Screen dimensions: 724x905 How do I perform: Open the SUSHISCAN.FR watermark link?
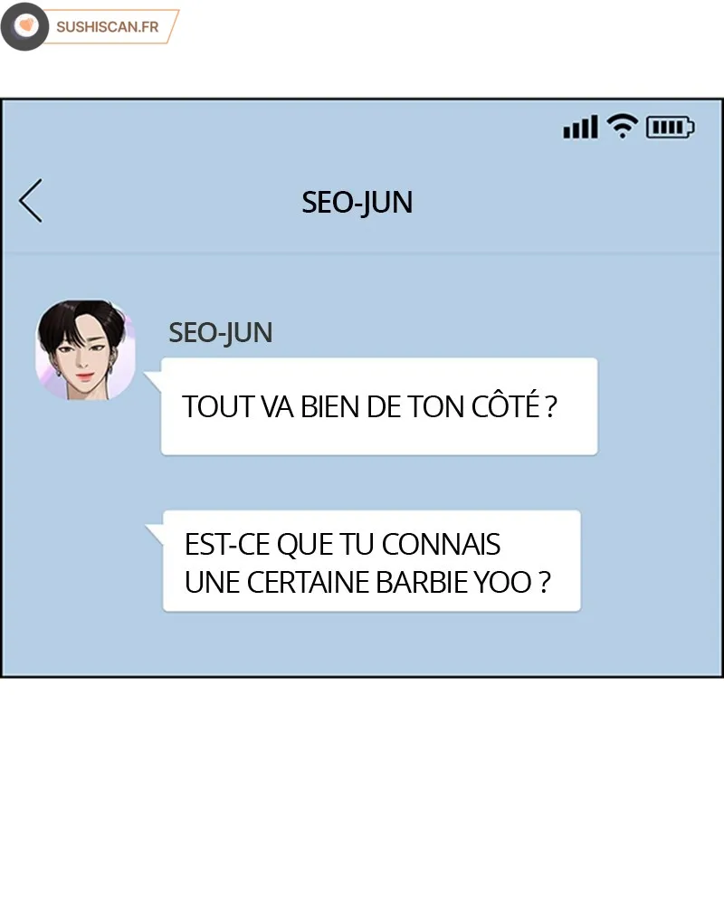(108, 26)
